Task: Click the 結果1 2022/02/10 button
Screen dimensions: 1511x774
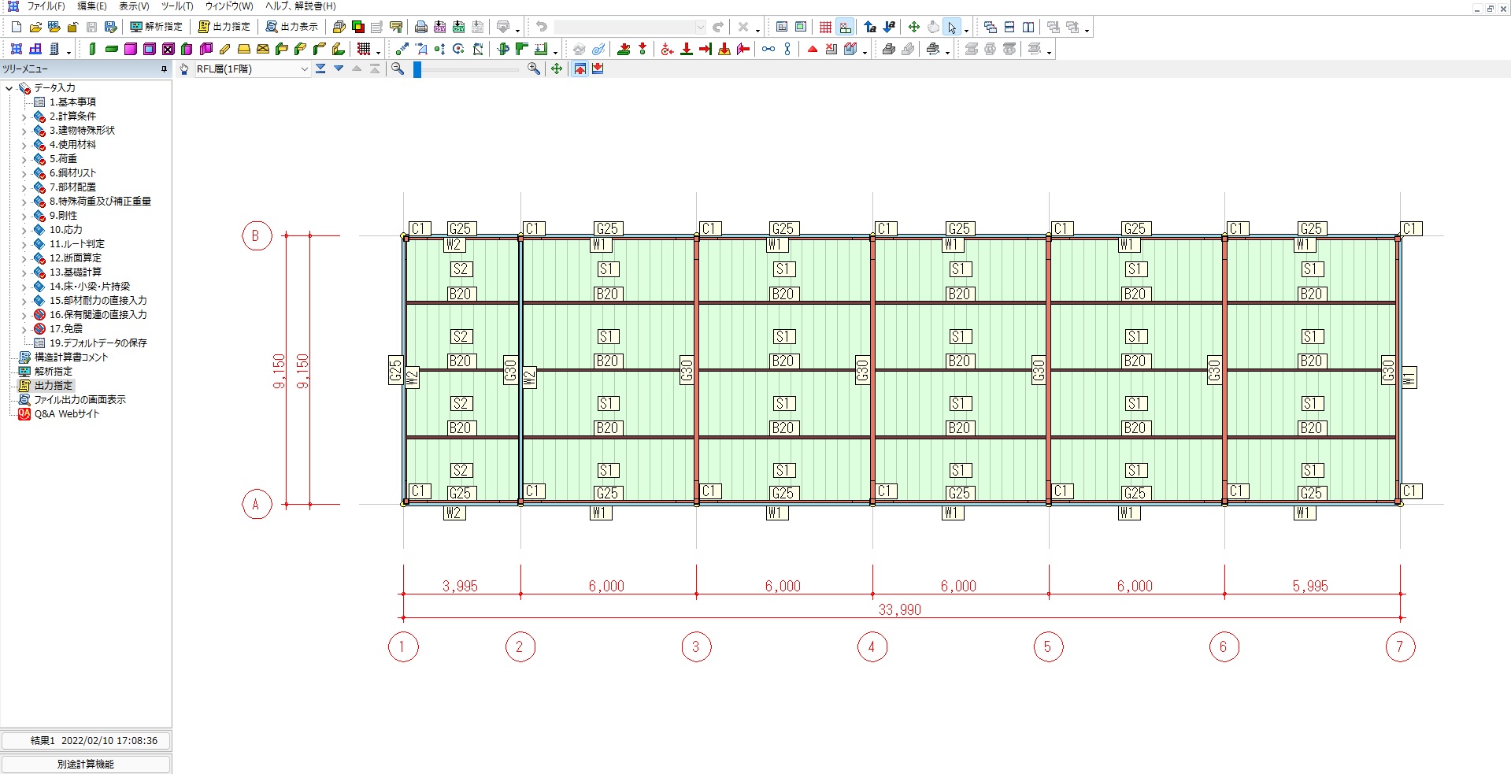Action: pyautogui.click(x=86, y=740)
